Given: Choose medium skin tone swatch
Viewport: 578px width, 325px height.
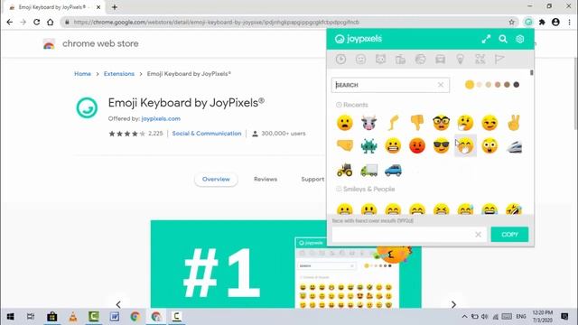Looking at the screenshot, I should click(x=498, y=85).
